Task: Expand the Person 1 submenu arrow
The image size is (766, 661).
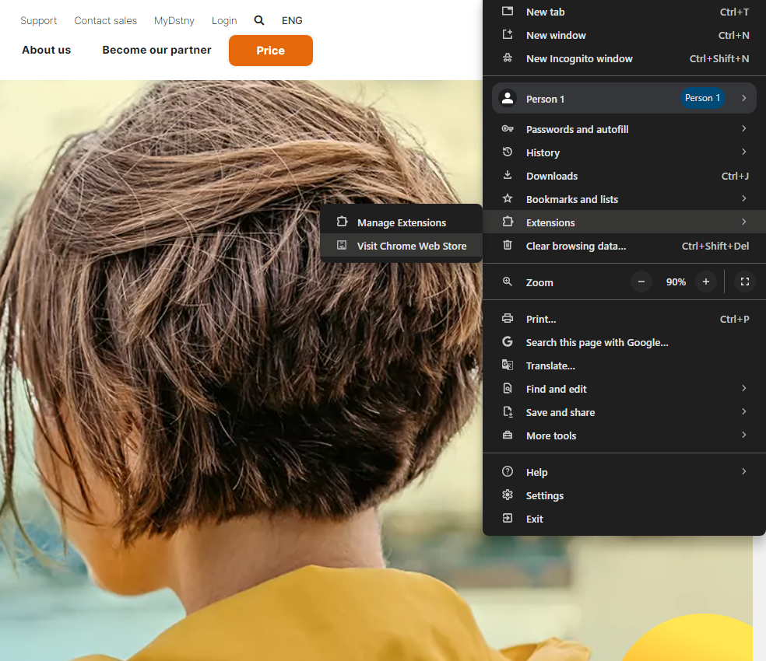Action: click(x=743, y=98)
